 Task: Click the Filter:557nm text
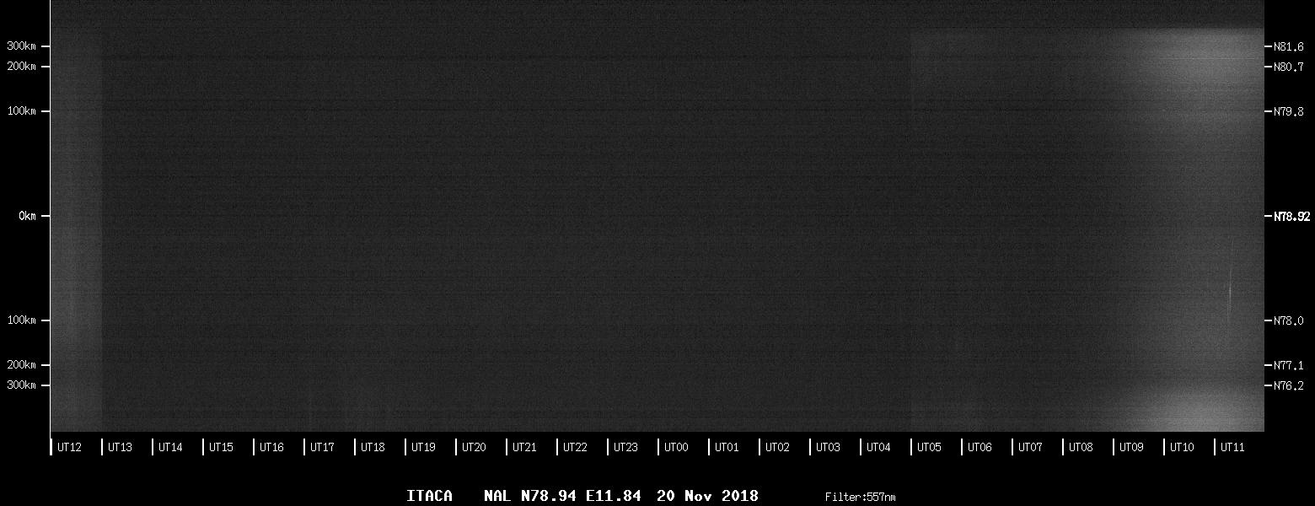[x=860, y=498]
